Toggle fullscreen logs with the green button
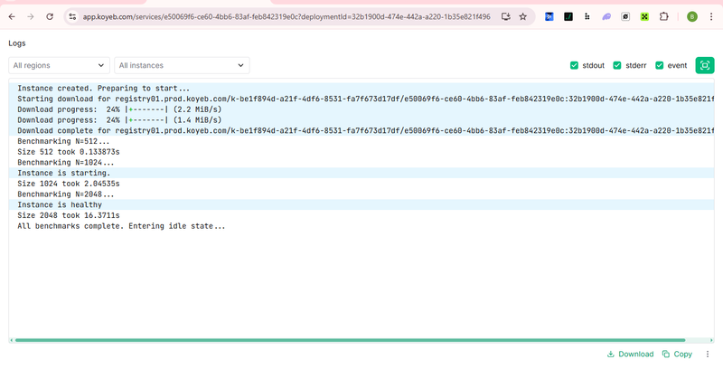The width and height of the screenshot is (723, 369). 704,65
